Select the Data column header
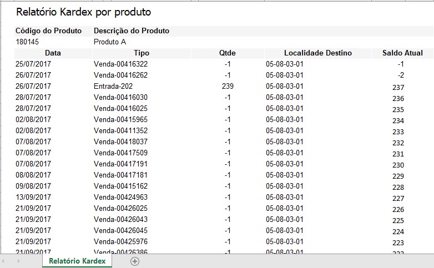 53,53
